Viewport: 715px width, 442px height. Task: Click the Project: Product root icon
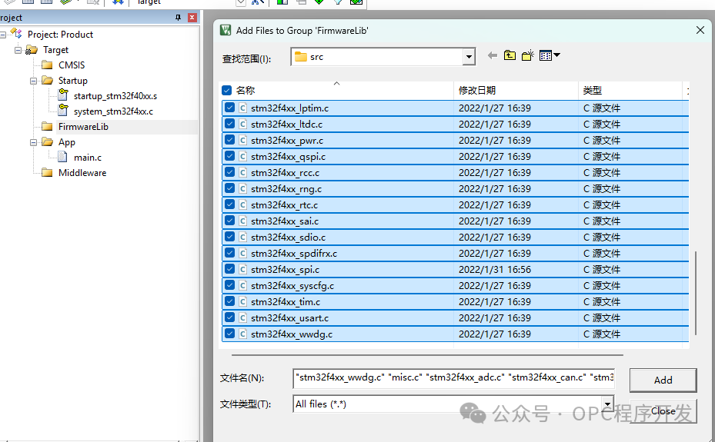click(x=16, y=34)
